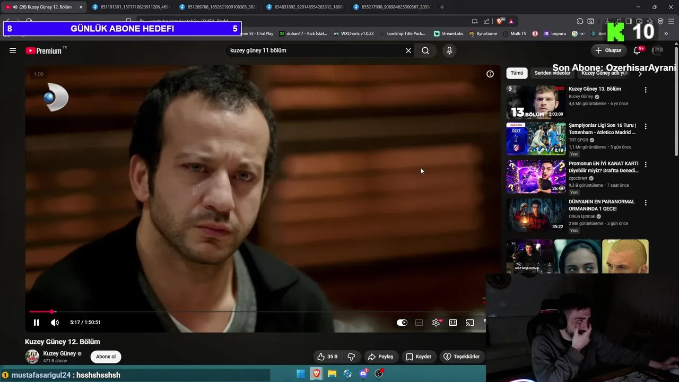Subscribe with Abone ol button
Viewport: 679px width, 382px height.
[x=106, y=357]
